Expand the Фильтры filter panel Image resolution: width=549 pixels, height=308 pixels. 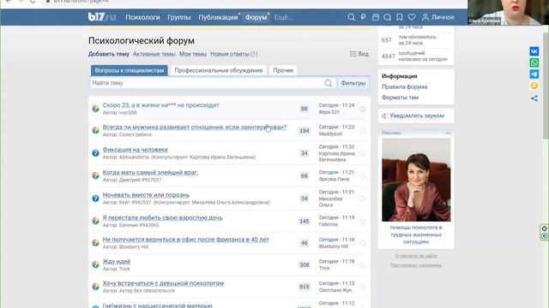[353, 83]
